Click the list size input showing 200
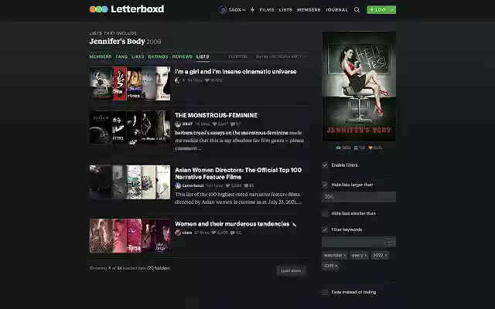 [x=359, y=197]
